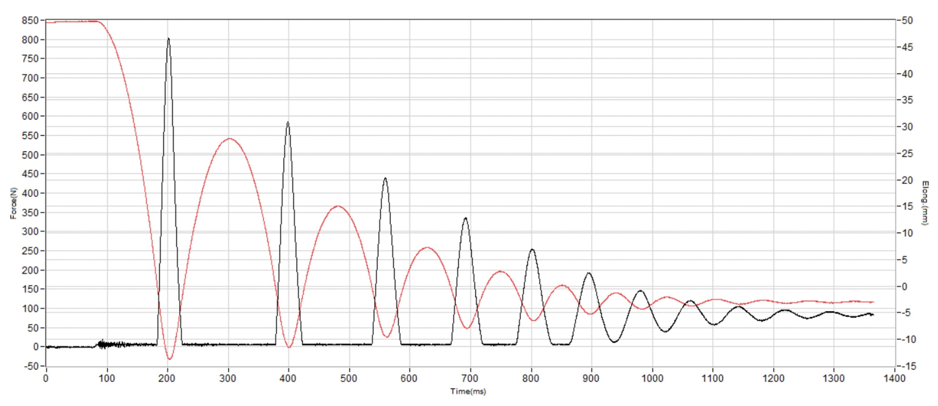Click the first black force peak near 800 N
This screenshot has width=938, height=406.
coord(168,38)
